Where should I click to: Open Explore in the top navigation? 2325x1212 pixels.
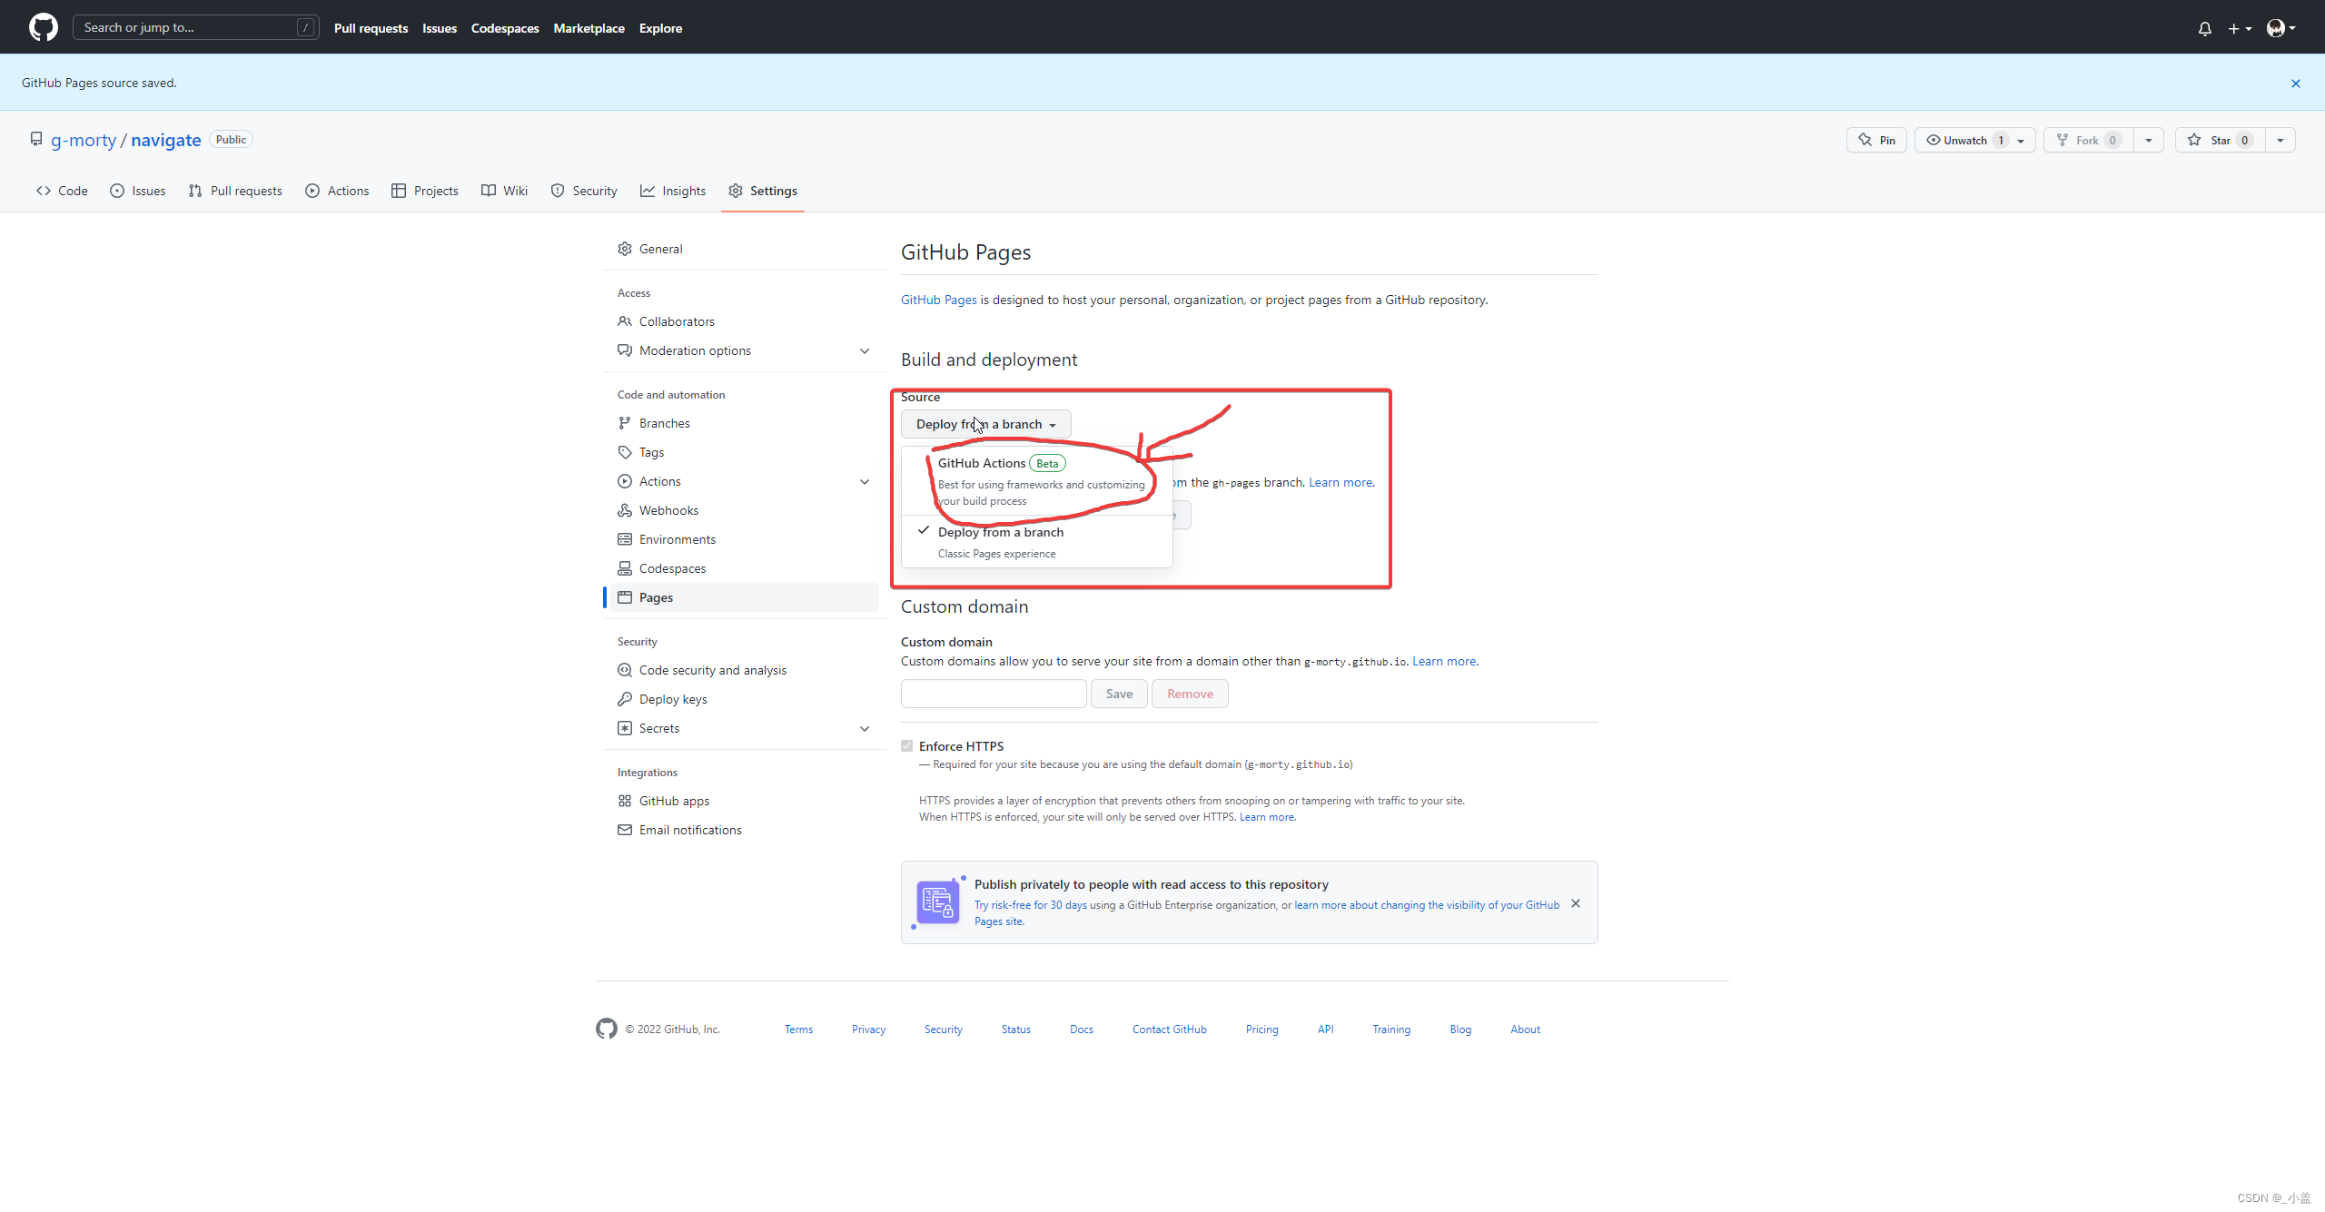660,28
